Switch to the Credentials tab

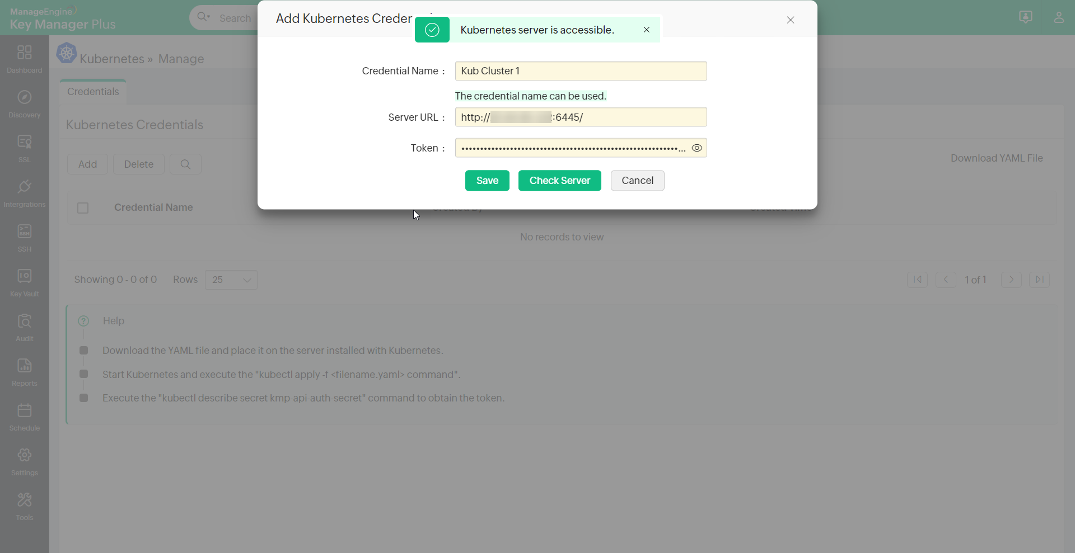93,92
